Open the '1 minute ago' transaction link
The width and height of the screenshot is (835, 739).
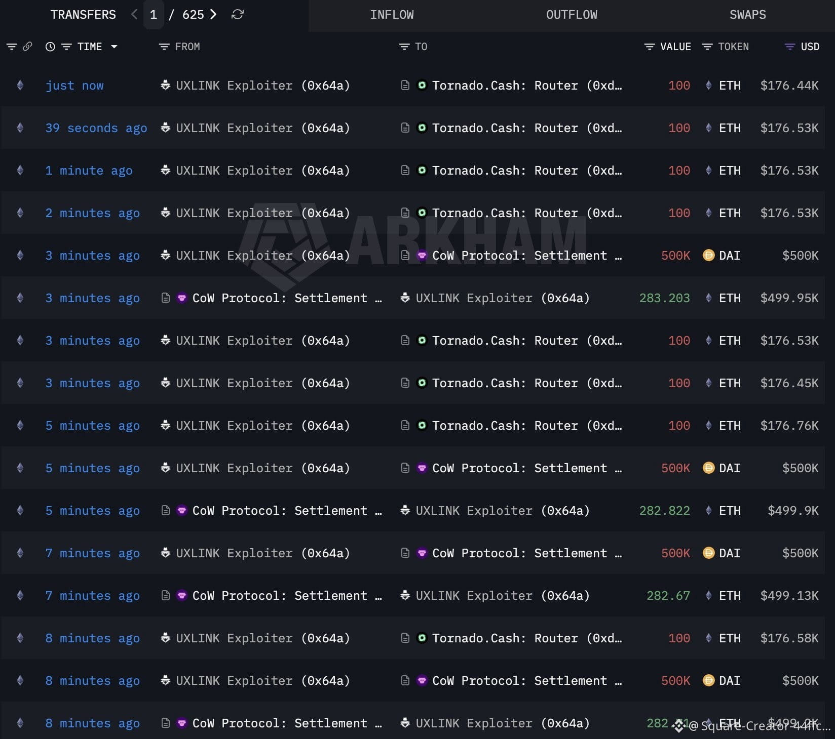(89, 171)
